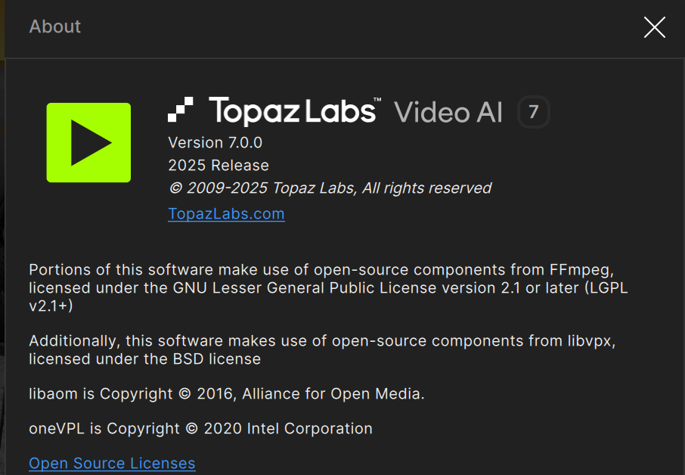Image resolution: width=685 pixels, height=475 pixels.
Task: Click the Video AI product name
Action: 448,112
